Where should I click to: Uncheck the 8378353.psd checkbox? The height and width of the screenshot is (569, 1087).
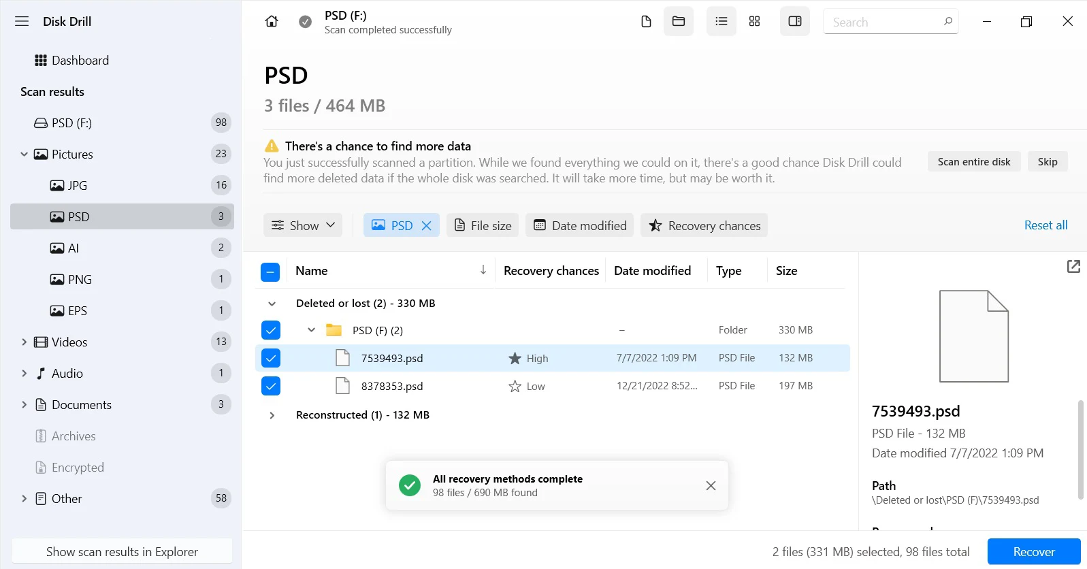point(271,386)
